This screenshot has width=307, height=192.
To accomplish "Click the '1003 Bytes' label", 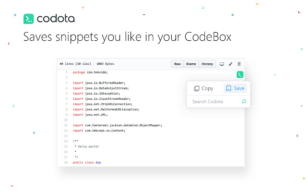I will coord(105,64).
